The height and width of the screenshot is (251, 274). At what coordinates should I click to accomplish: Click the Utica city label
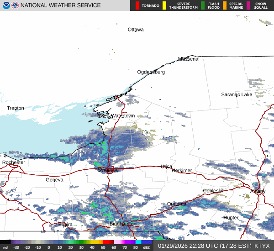click(x=166, y=167)
